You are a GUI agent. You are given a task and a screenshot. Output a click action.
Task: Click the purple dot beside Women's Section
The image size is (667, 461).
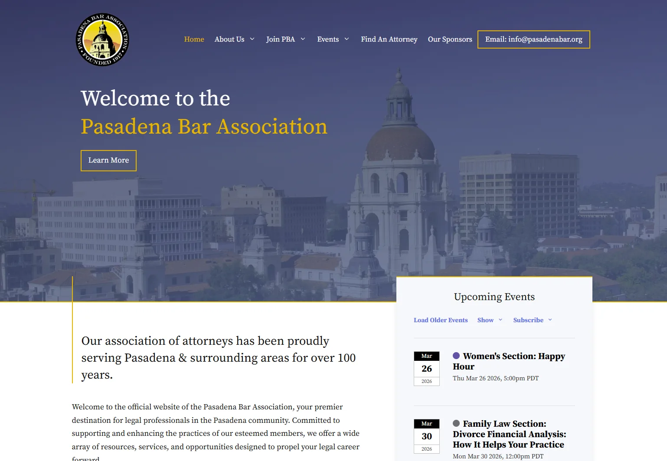[456, 356]
